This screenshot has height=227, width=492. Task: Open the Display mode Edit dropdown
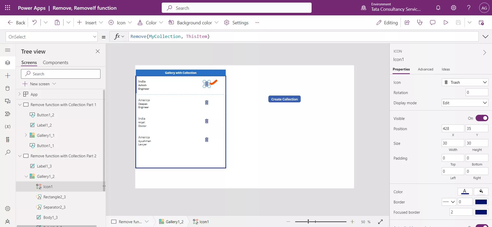(x=465, y=103)
